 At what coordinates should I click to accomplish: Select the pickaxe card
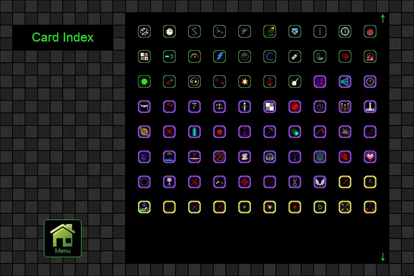[x=270, y=132]
